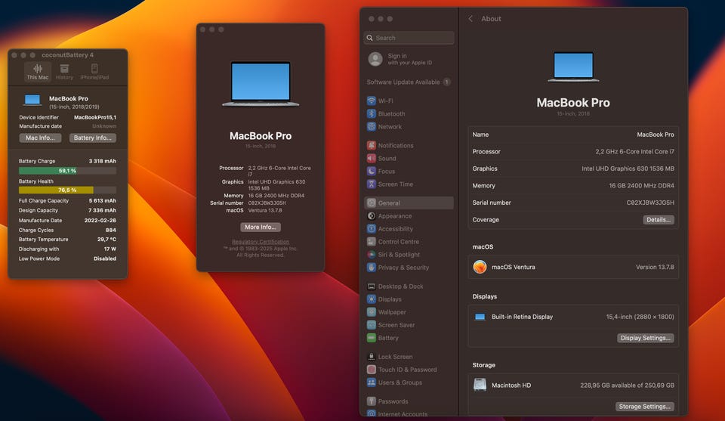725x421 pixels.
Task: Click More Info... in About This Mac
Action: pyautogui.click(x=261, y=228)
